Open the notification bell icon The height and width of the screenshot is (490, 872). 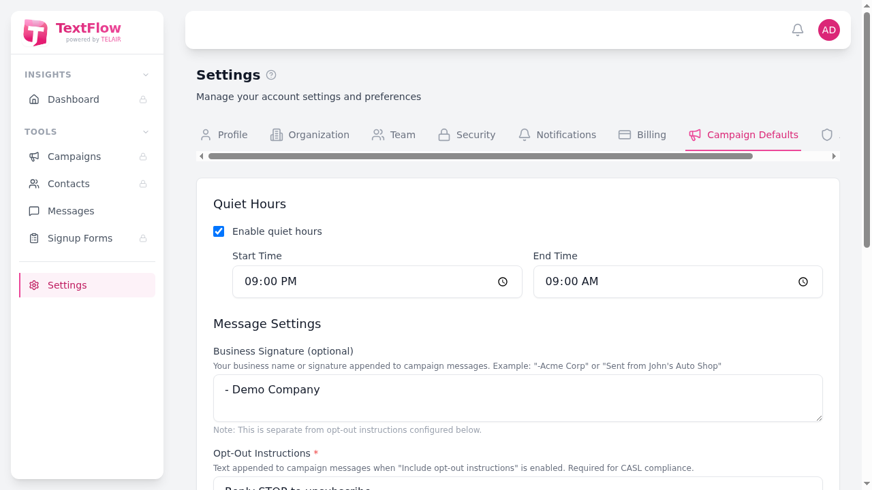(797, 30)
